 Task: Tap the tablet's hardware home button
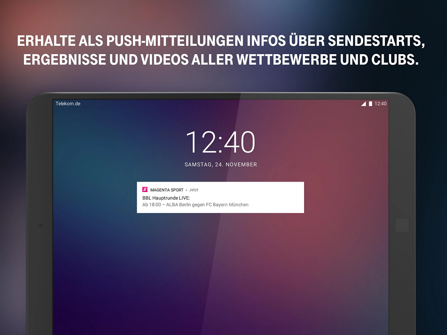pos(402,225)
